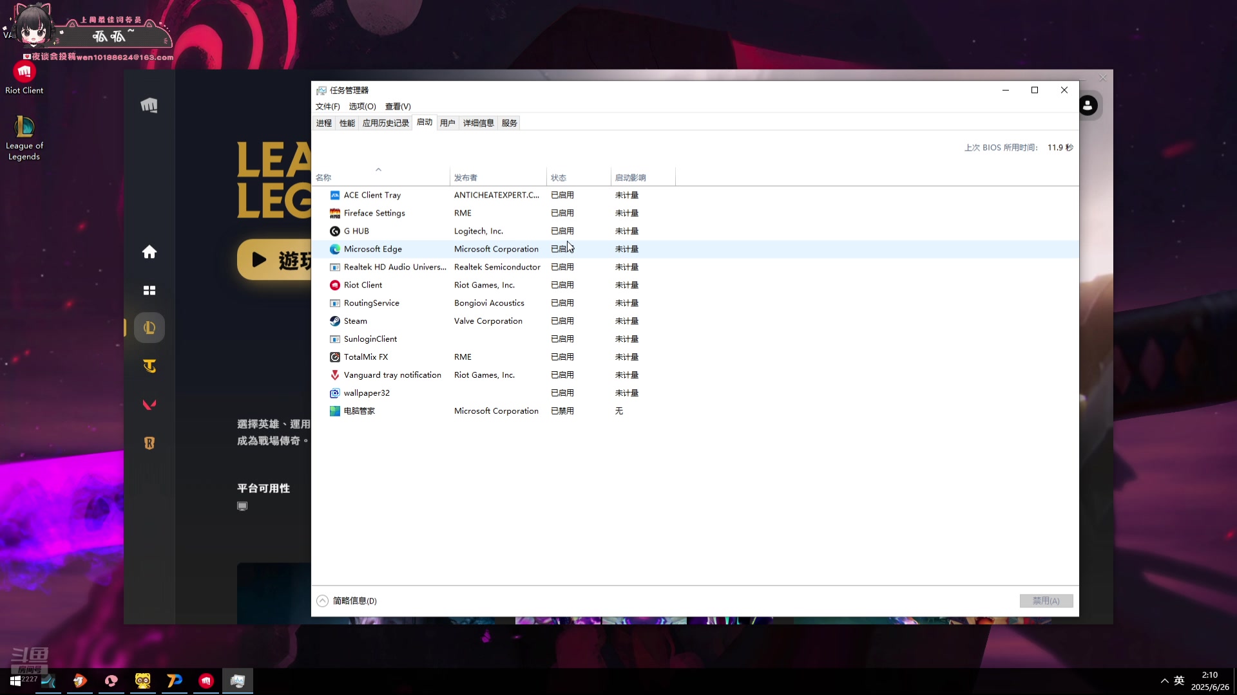Click RoutingService startup icon
The image size is (1237, 695).
(335, 303)
